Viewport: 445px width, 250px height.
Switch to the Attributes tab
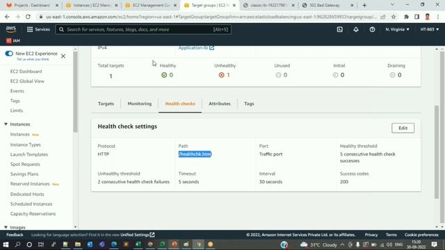tap(220, 103)
